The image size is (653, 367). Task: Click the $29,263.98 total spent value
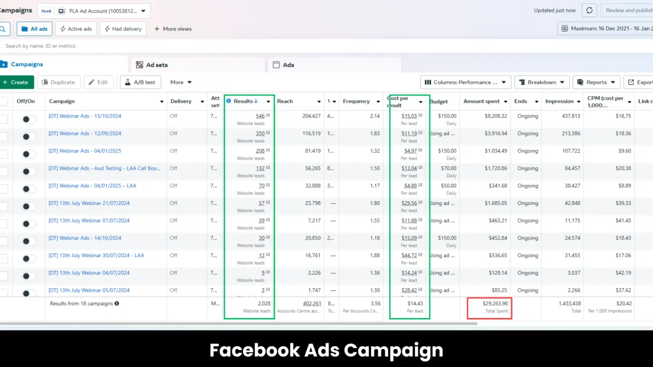point(495,303)
